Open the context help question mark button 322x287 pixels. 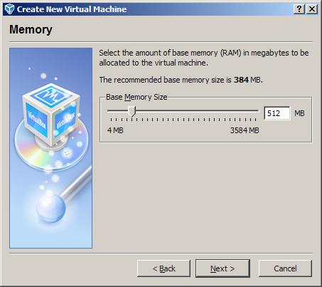pos(299,9)
